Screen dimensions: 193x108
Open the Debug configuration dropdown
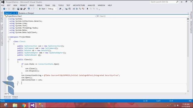(x=52, y=9)
